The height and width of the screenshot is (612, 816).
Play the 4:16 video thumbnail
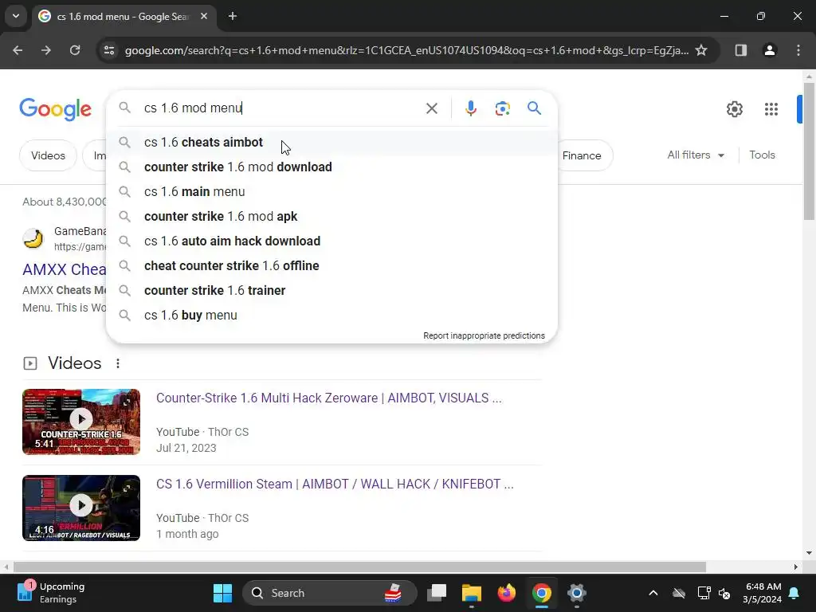point(81,508)
